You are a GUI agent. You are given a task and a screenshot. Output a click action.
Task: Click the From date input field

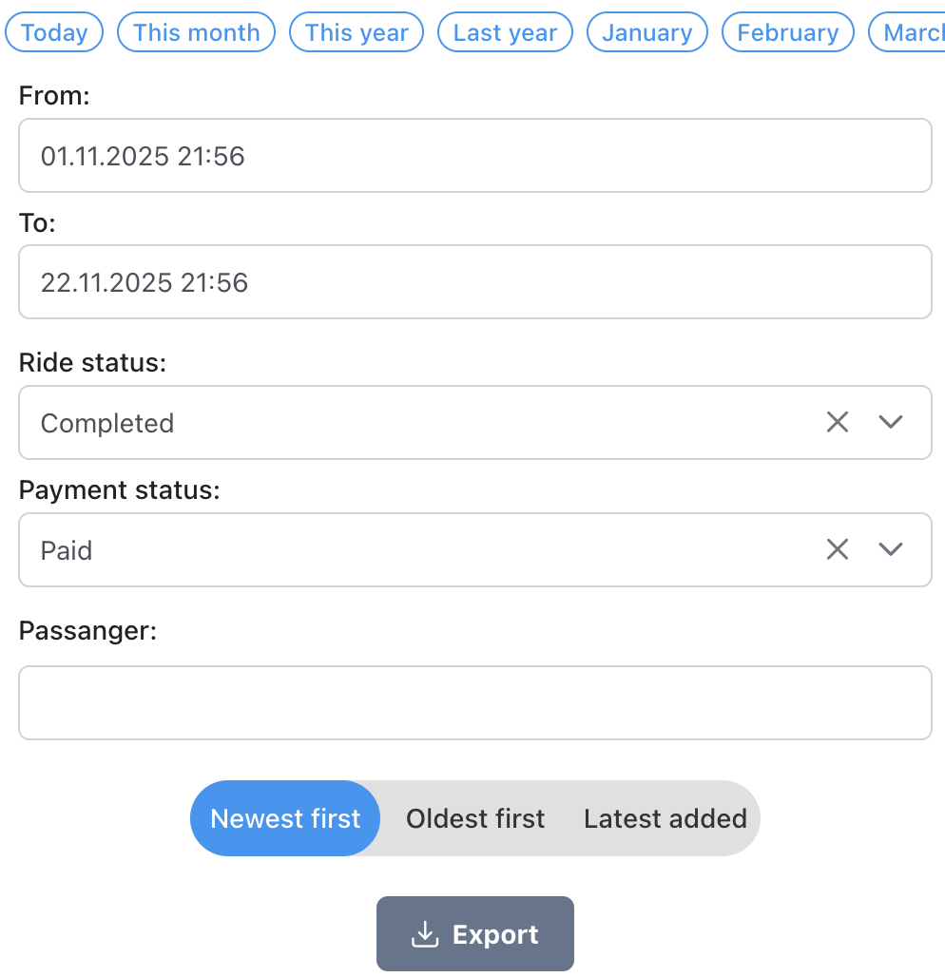[475, 155]
